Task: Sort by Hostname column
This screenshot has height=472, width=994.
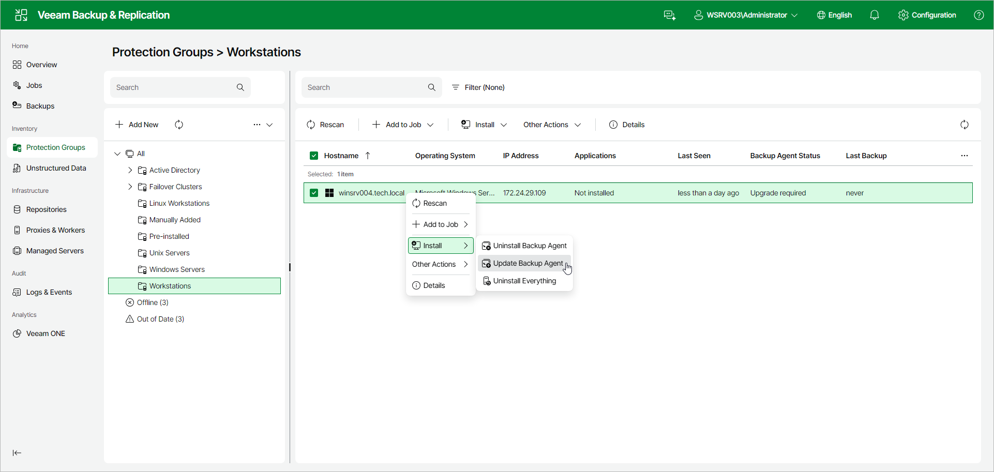Action: click(x=341, y=156)
